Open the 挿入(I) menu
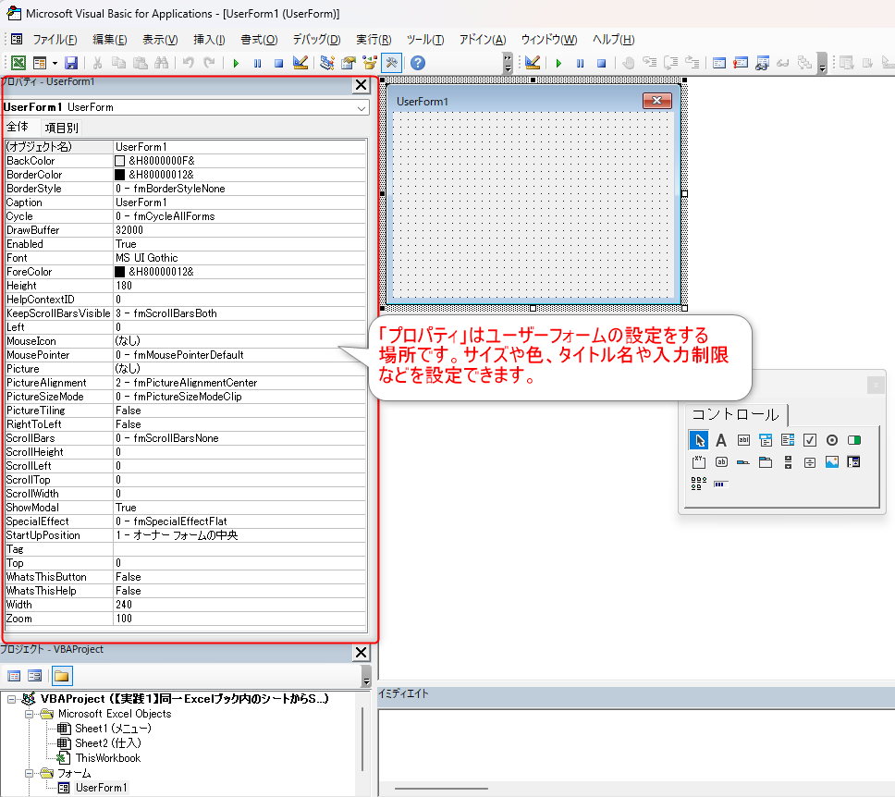895x797 pixels. pos(209,40)
